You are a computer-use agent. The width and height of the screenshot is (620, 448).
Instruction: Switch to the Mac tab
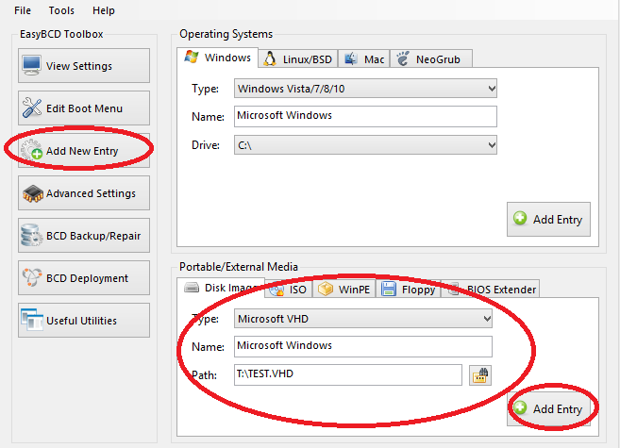364,58
